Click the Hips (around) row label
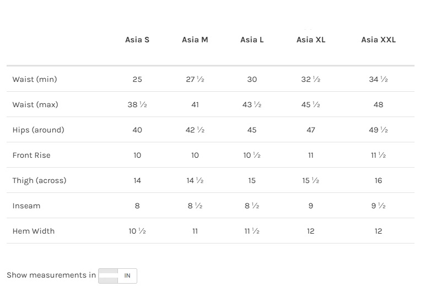Viewport: 425px width, 293px height. [x=39, y=130]
